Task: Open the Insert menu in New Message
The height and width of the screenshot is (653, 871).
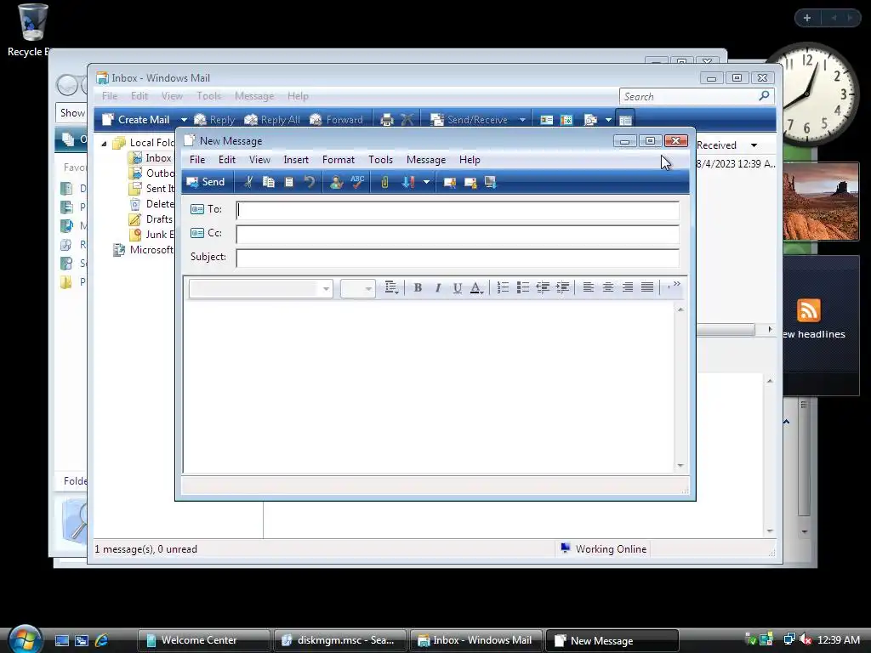Action: (295, 160)
